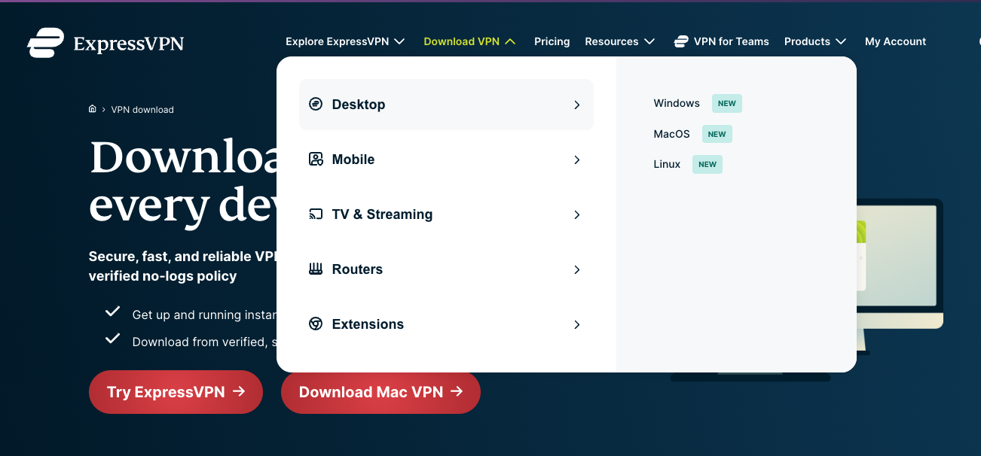
Task: Click the NEW badge next to MacOS
Action: 717,135
